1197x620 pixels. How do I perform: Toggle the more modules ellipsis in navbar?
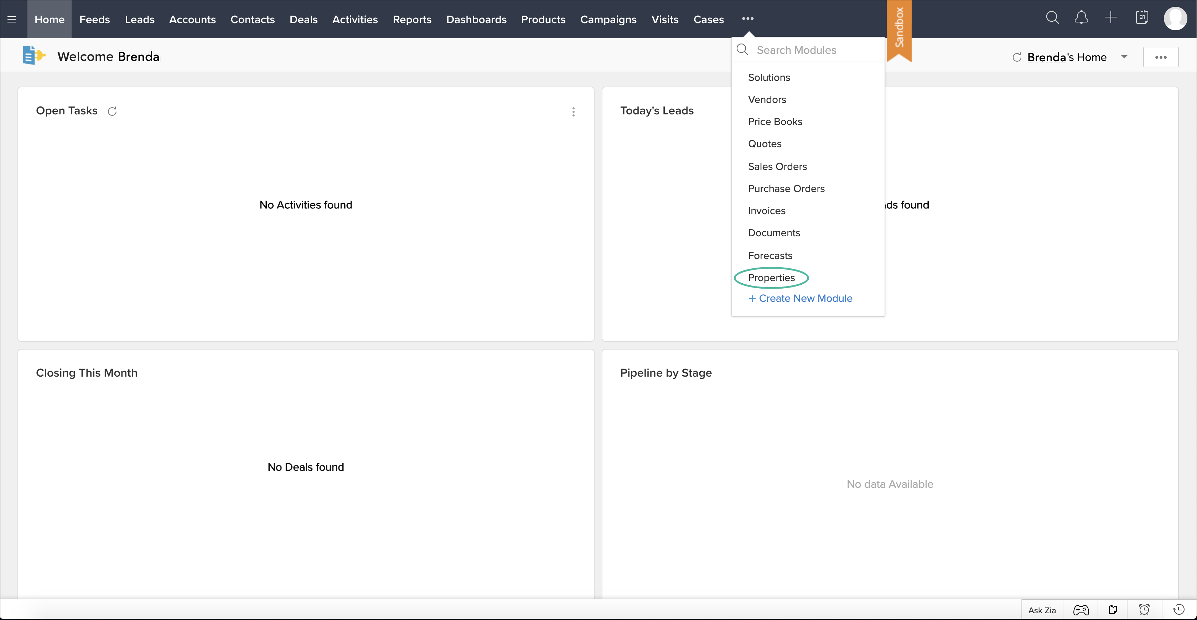748,19
